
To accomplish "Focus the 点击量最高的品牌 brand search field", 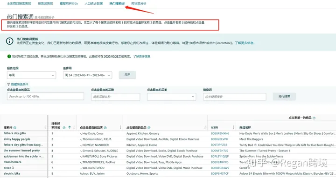I will [116, 97].
